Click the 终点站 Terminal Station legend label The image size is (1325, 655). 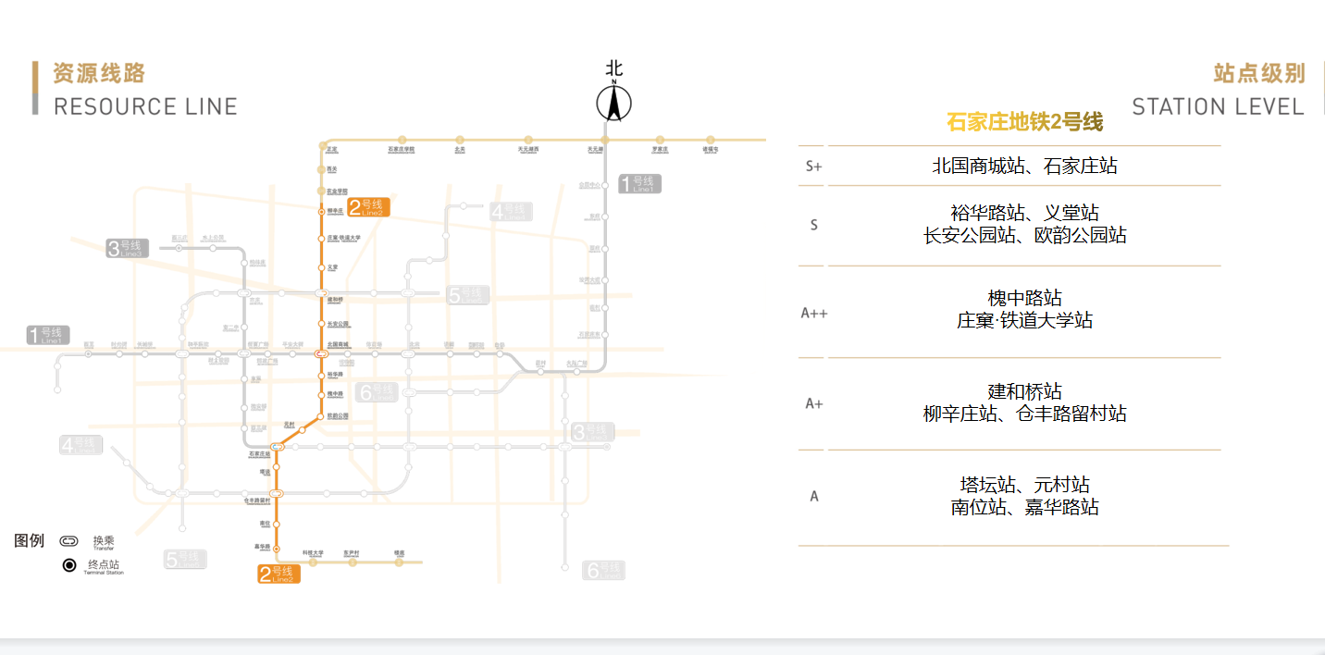coord(103,565)
